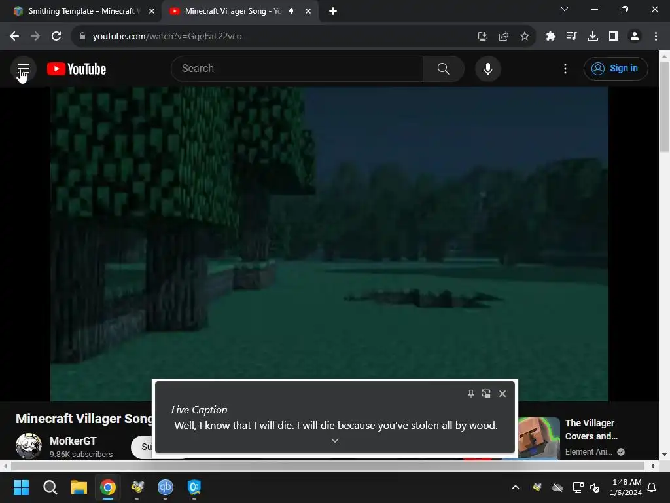670x503 pixels.
Task: Open Element Ani... channel link
Action: pyautogui.click(x=589, y=452)
